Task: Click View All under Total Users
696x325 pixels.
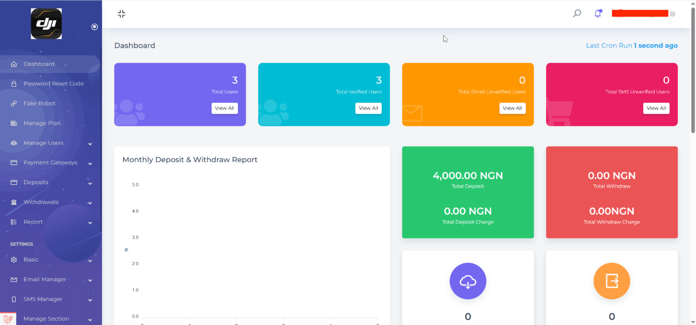Action: click(224, 108)
